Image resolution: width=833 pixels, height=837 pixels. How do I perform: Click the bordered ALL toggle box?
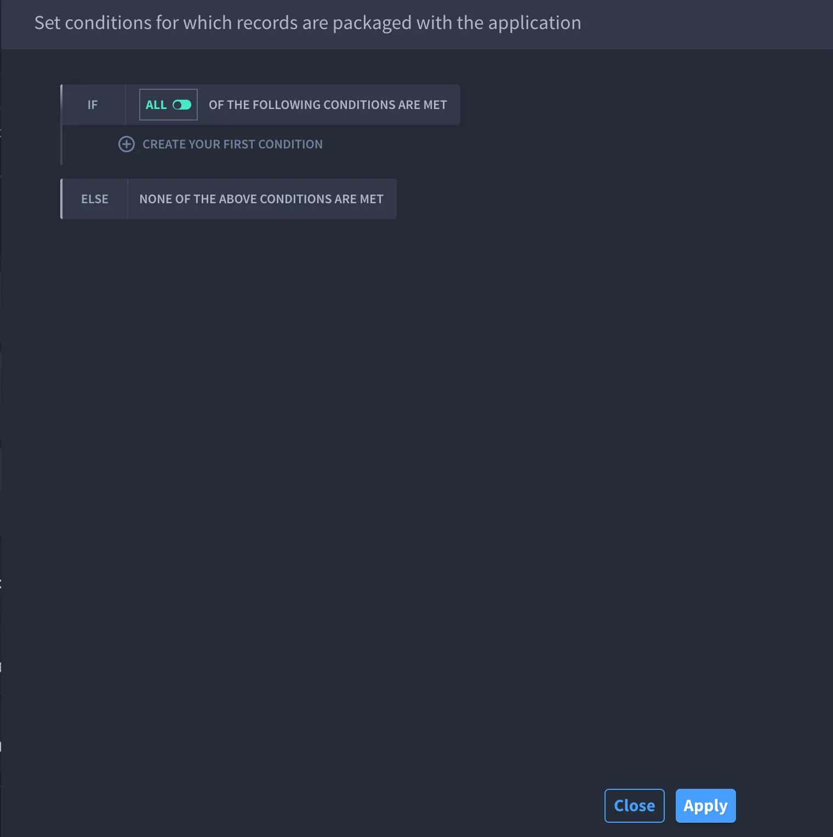pyautogui.click(x=168, y=105)
